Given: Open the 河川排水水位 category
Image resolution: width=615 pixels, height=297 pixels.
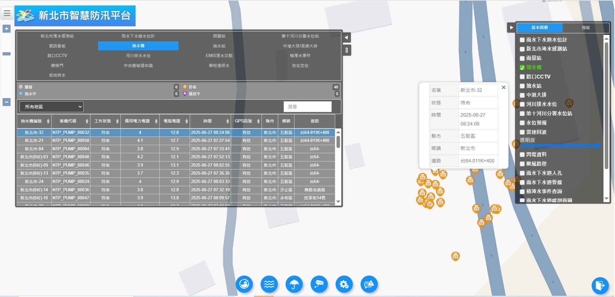Looking at the screenshot, I should [138, 56].
